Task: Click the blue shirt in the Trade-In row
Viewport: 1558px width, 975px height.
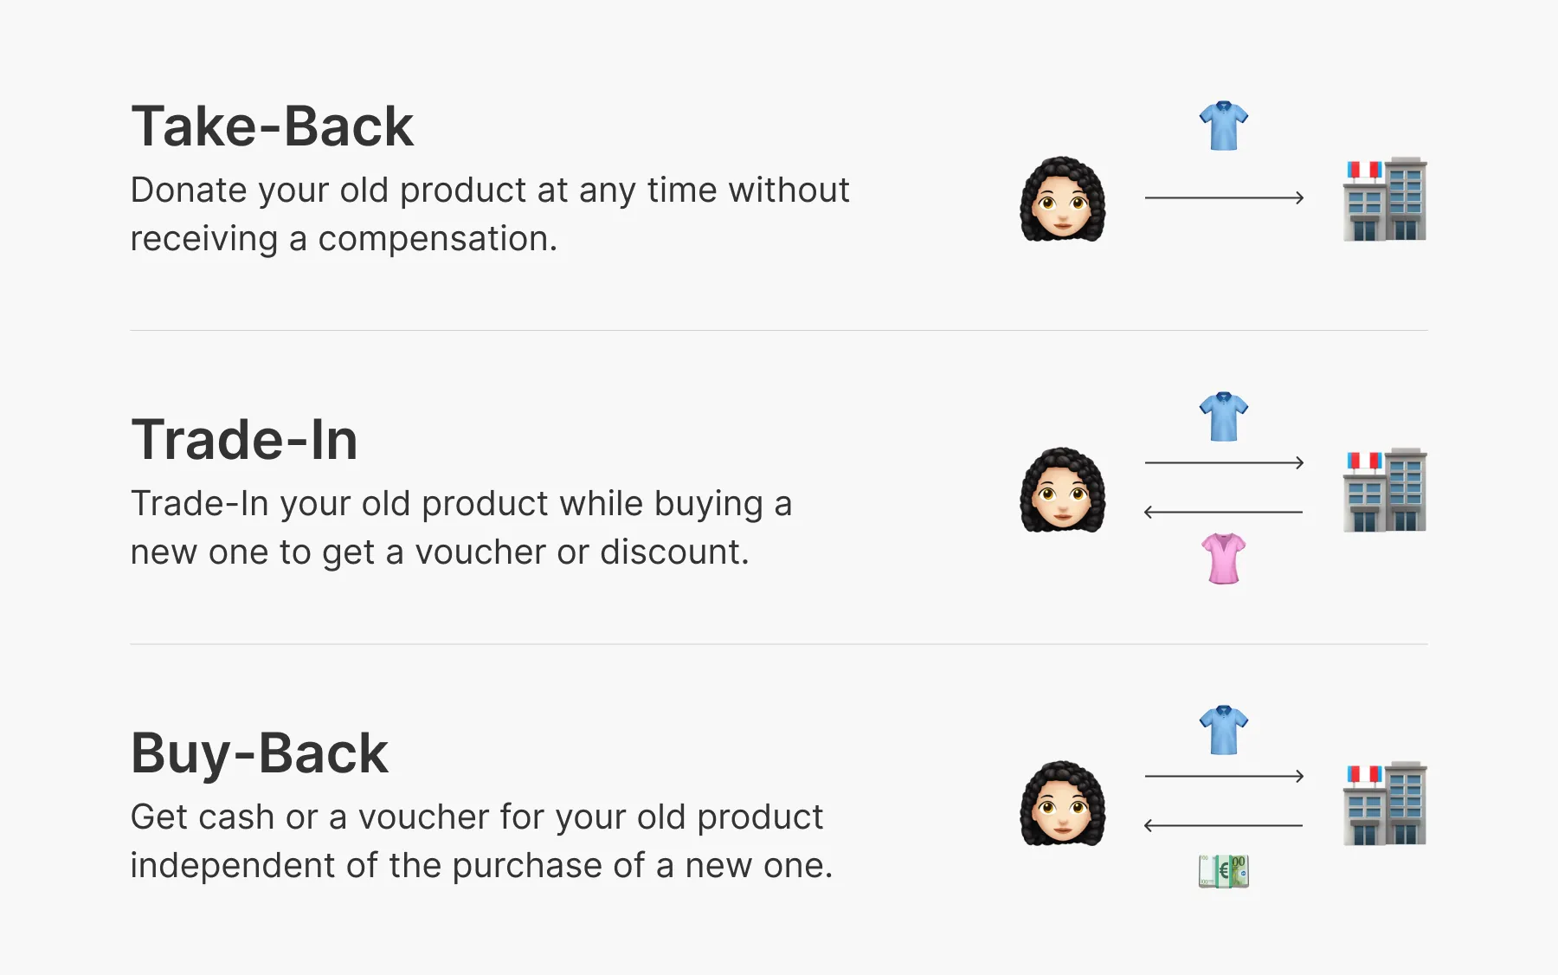Action: [x=1223, y=416]
